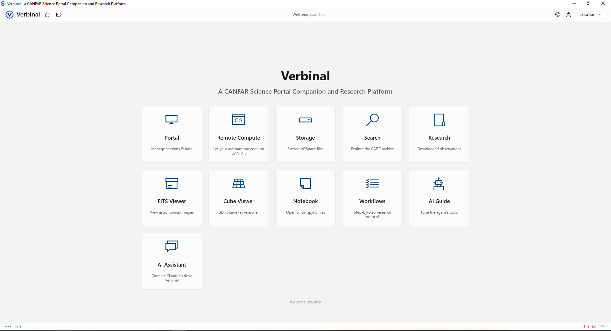The image size is (611, 331).
Task: Open the Research document icon
Action: pyautogui.click(x=439, y=120)
